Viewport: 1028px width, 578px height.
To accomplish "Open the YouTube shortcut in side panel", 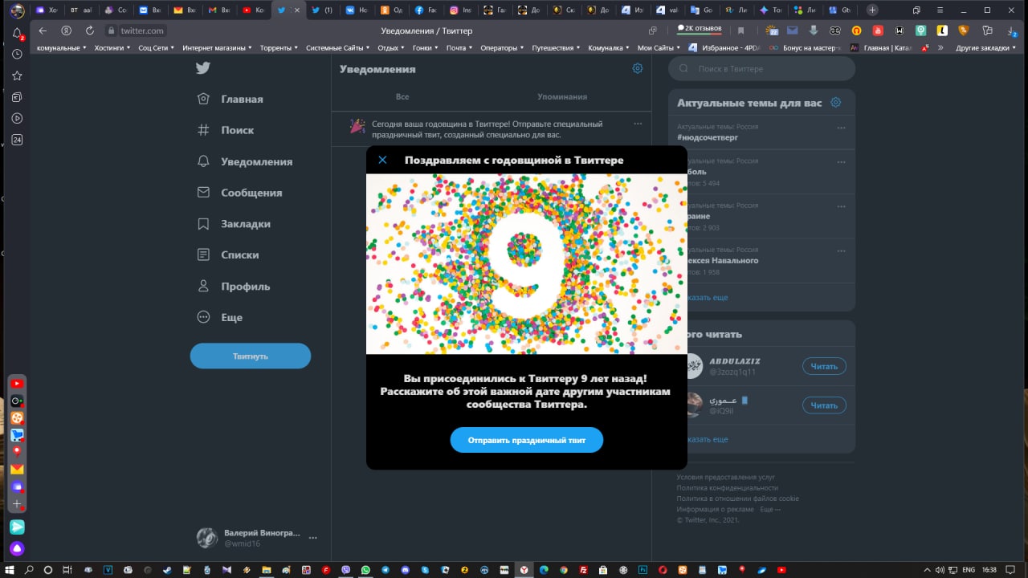I will click(17, 385).
